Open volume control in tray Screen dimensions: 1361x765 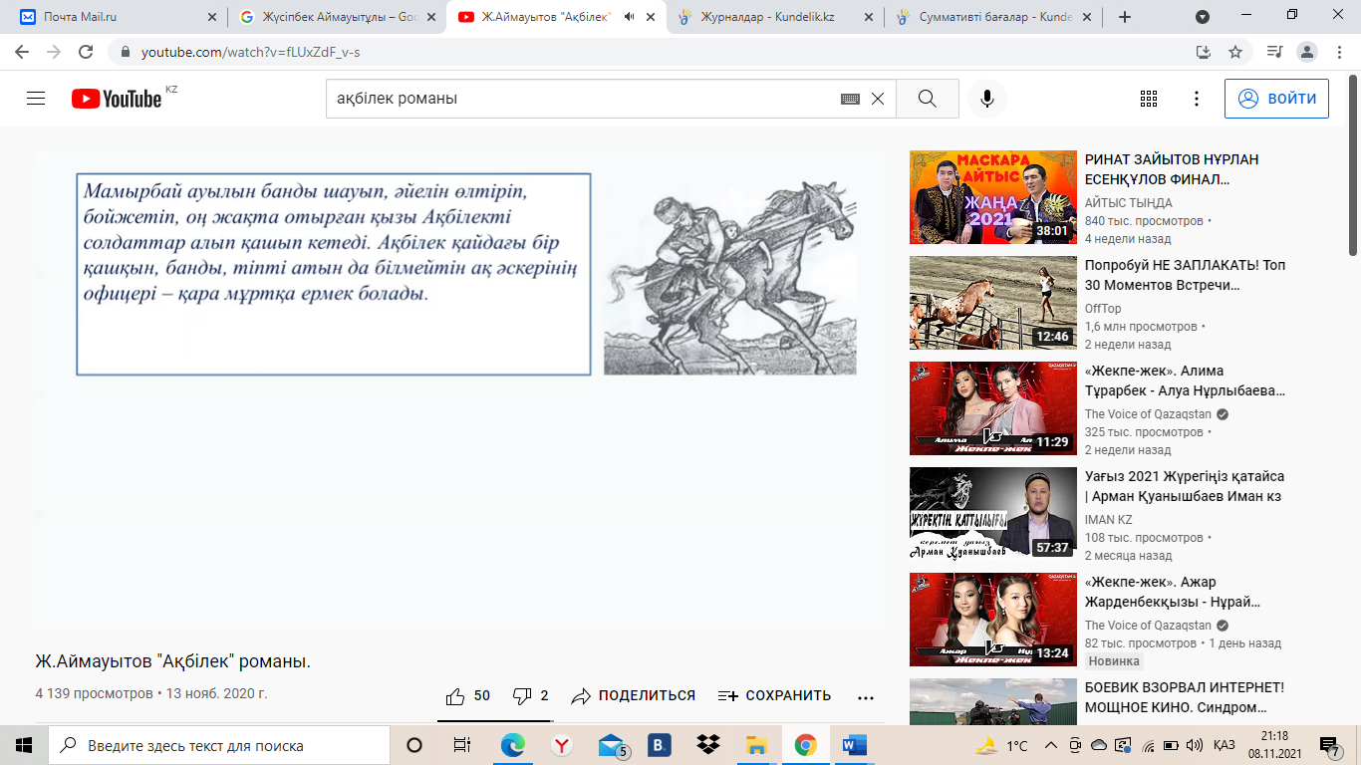click(1194, 745)
